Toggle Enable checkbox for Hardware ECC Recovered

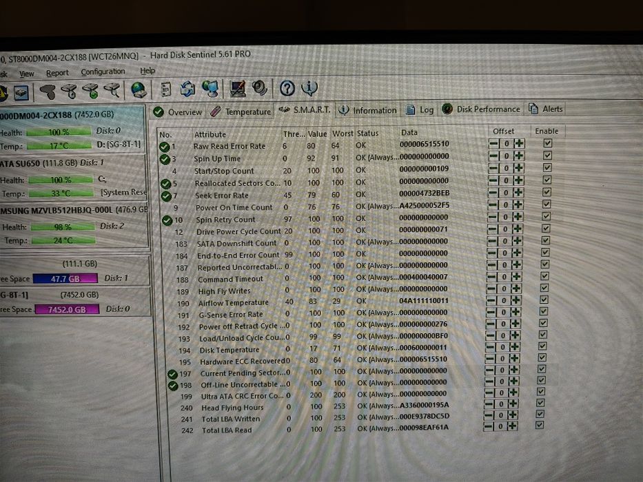point(542,357)
